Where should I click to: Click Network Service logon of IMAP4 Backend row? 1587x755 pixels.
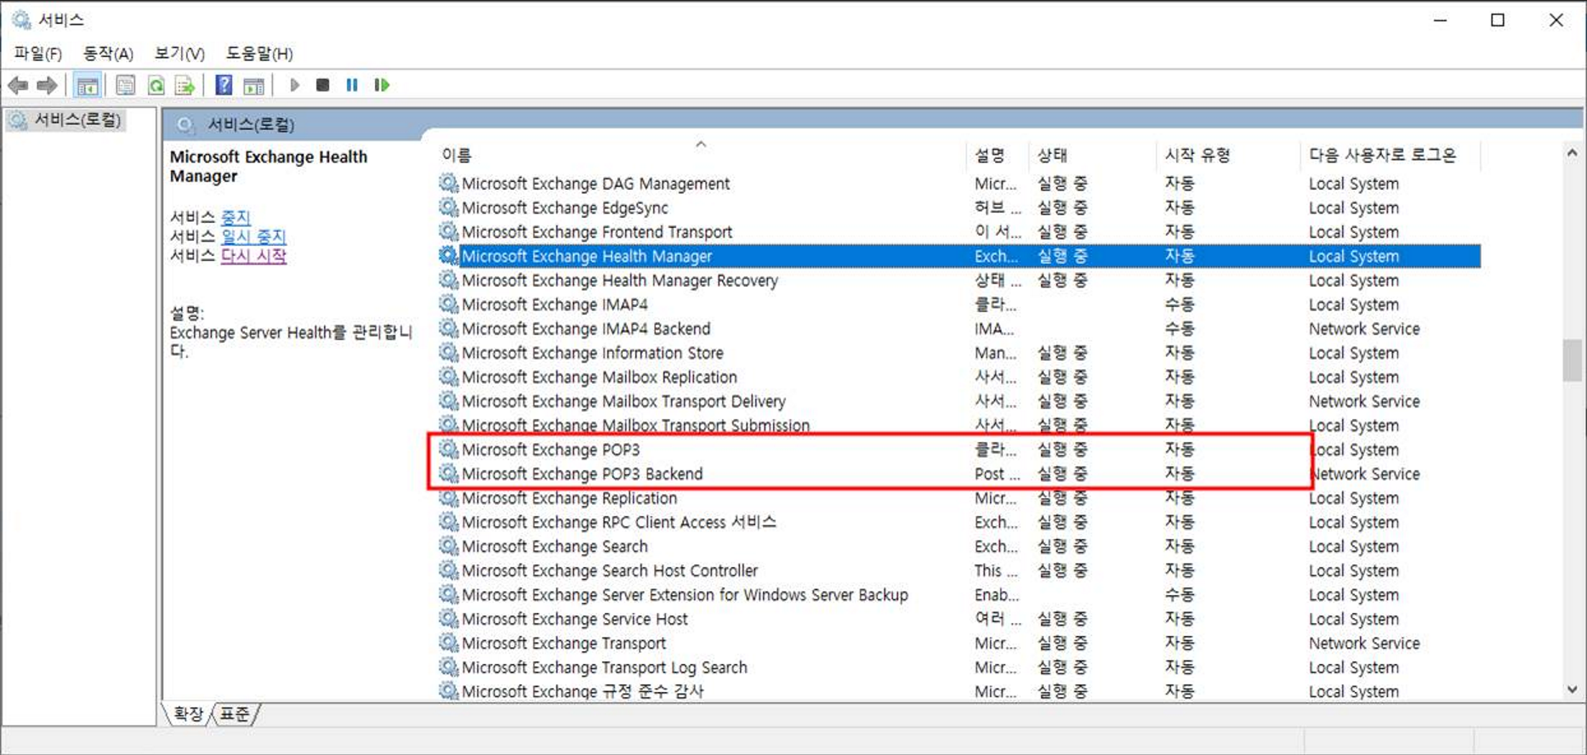pos(1364,329)
